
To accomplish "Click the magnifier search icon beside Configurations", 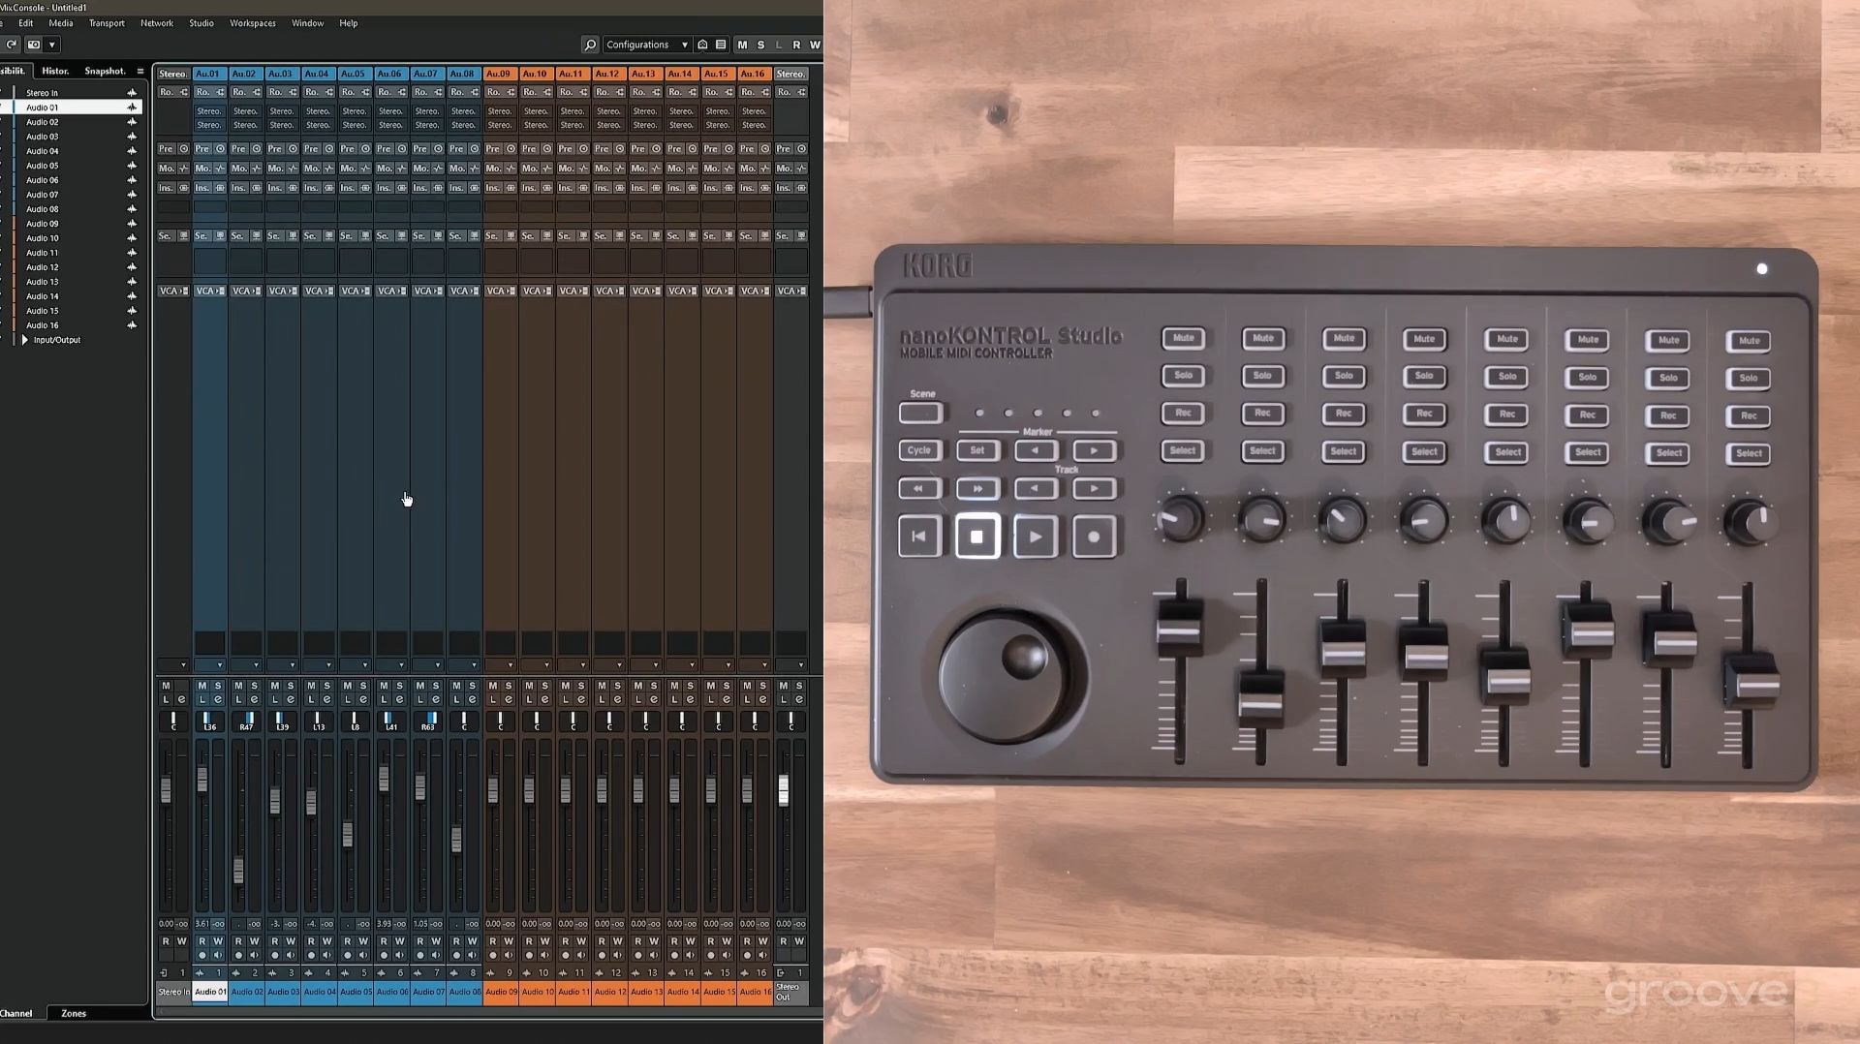I will coord(590,45).
